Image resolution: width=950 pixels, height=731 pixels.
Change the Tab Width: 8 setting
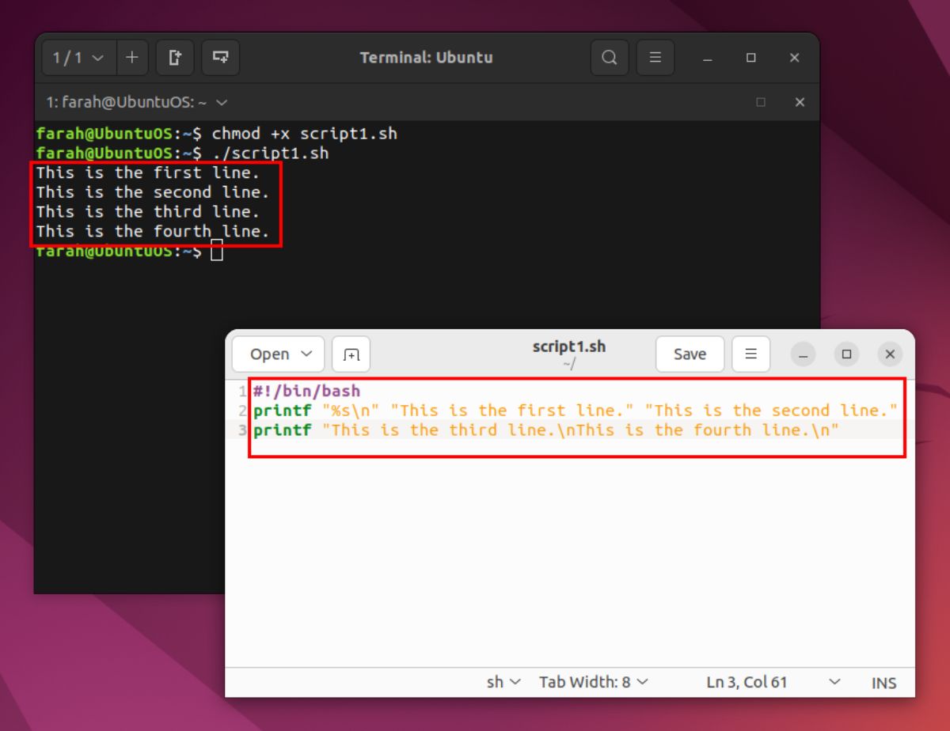tap(593, 682)
